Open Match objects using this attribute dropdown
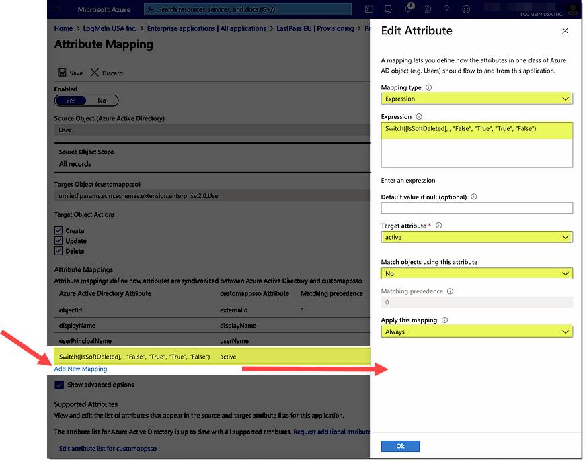 pyautogui.click(x=477, y=273)
